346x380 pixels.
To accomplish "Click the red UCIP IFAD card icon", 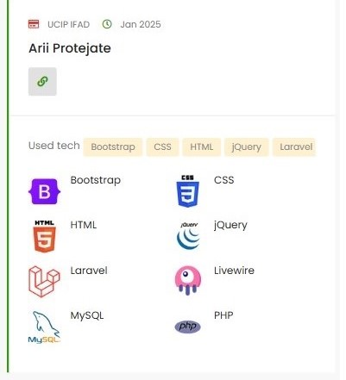I will 34,24.
